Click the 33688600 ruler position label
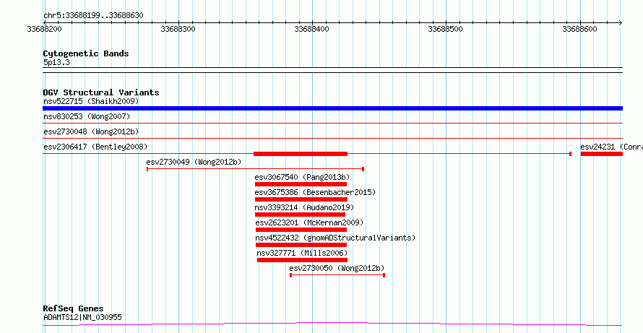Viewport: 643px width, 333px height. pyautogui.click(x=579, y=30)
